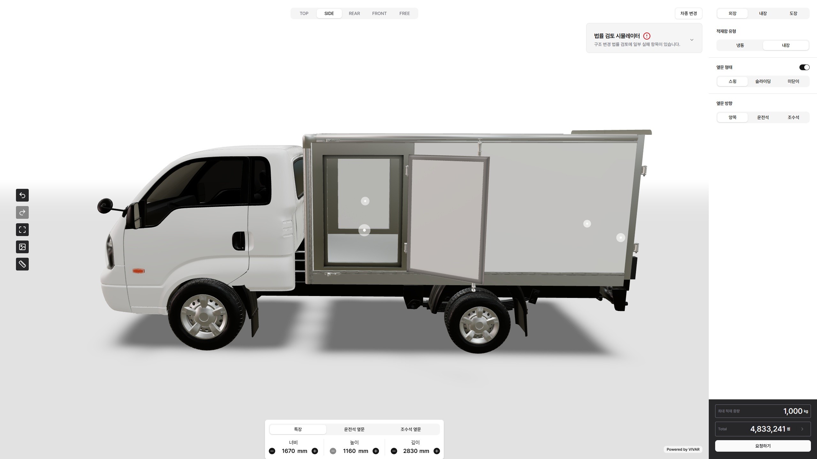Click the fullscreen frame icon
The height and width of the screenshot is (459, 817).
[22, 230]
